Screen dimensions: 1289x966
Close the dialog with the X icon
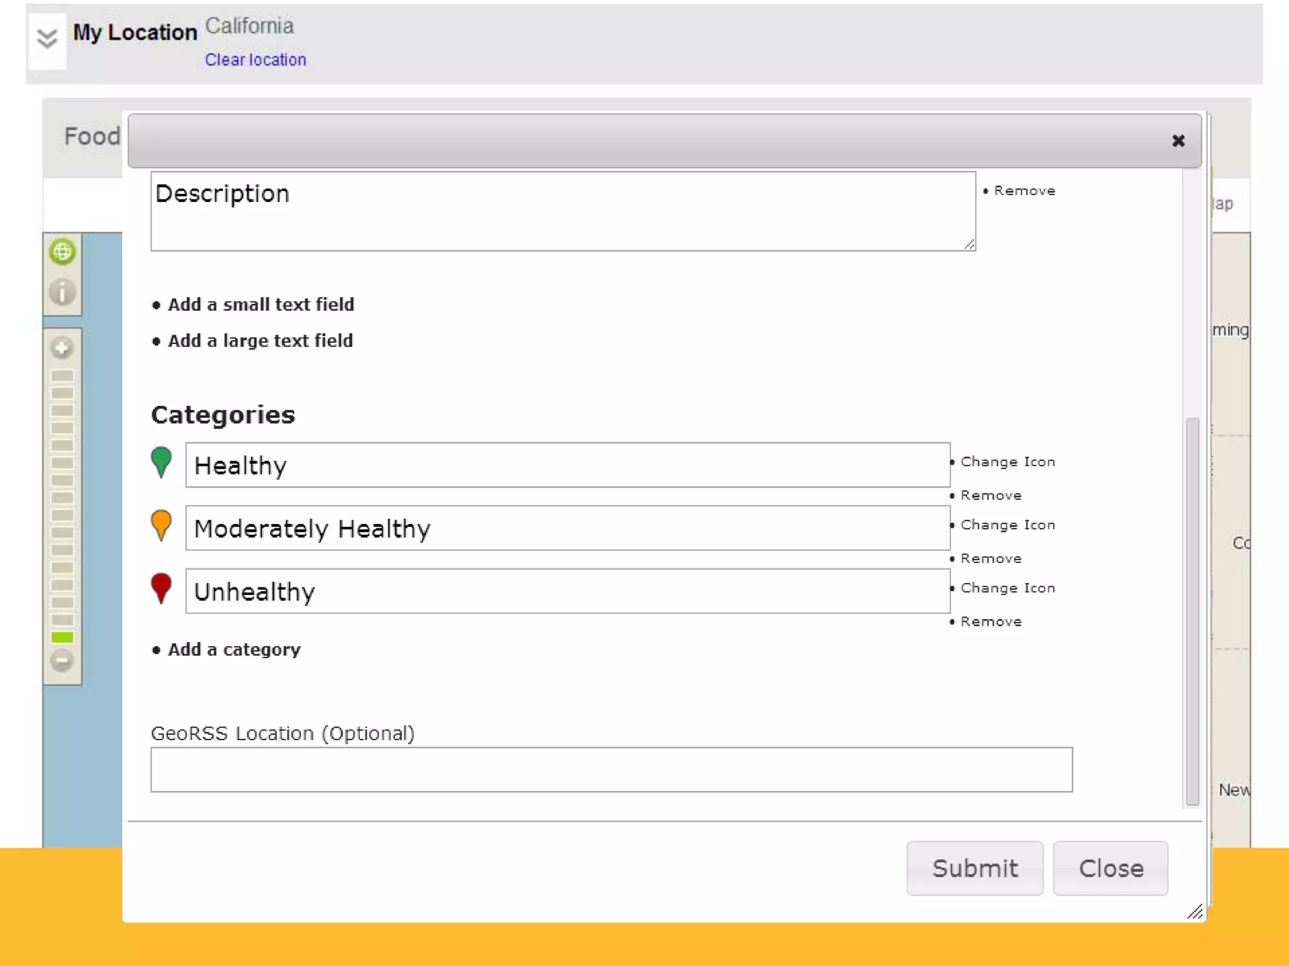(x=1178, y=141)
